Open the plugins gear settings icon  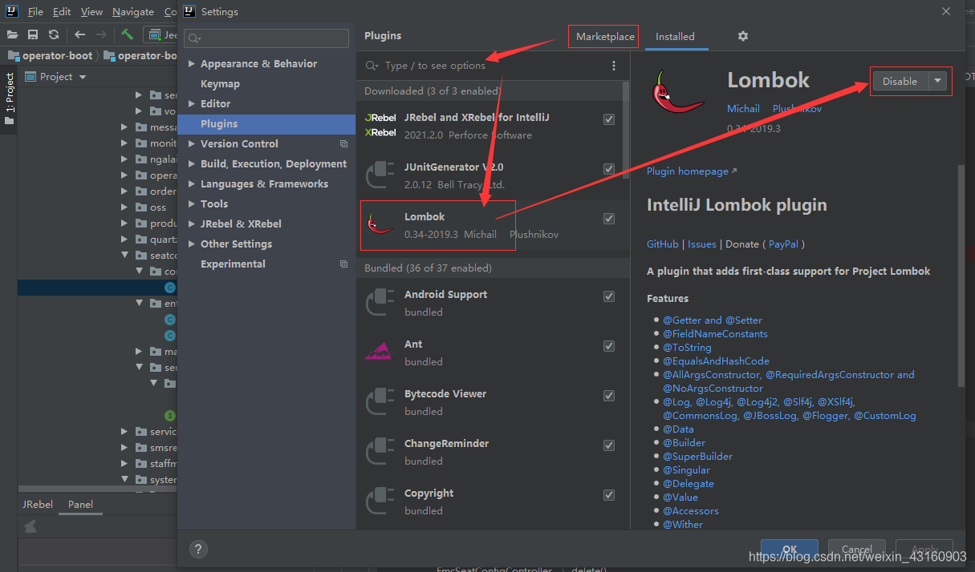pyautogui.click(x=742, y=36)
